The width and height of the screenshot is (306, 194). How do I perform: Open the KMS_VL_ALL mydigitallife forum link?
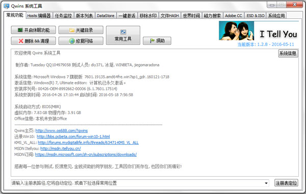point(88,143)
